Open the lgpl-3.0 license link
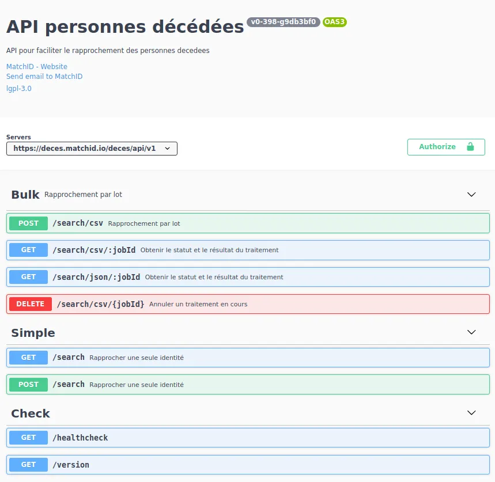Viewport: 495px width, 482px height. (x=18, y=88)
